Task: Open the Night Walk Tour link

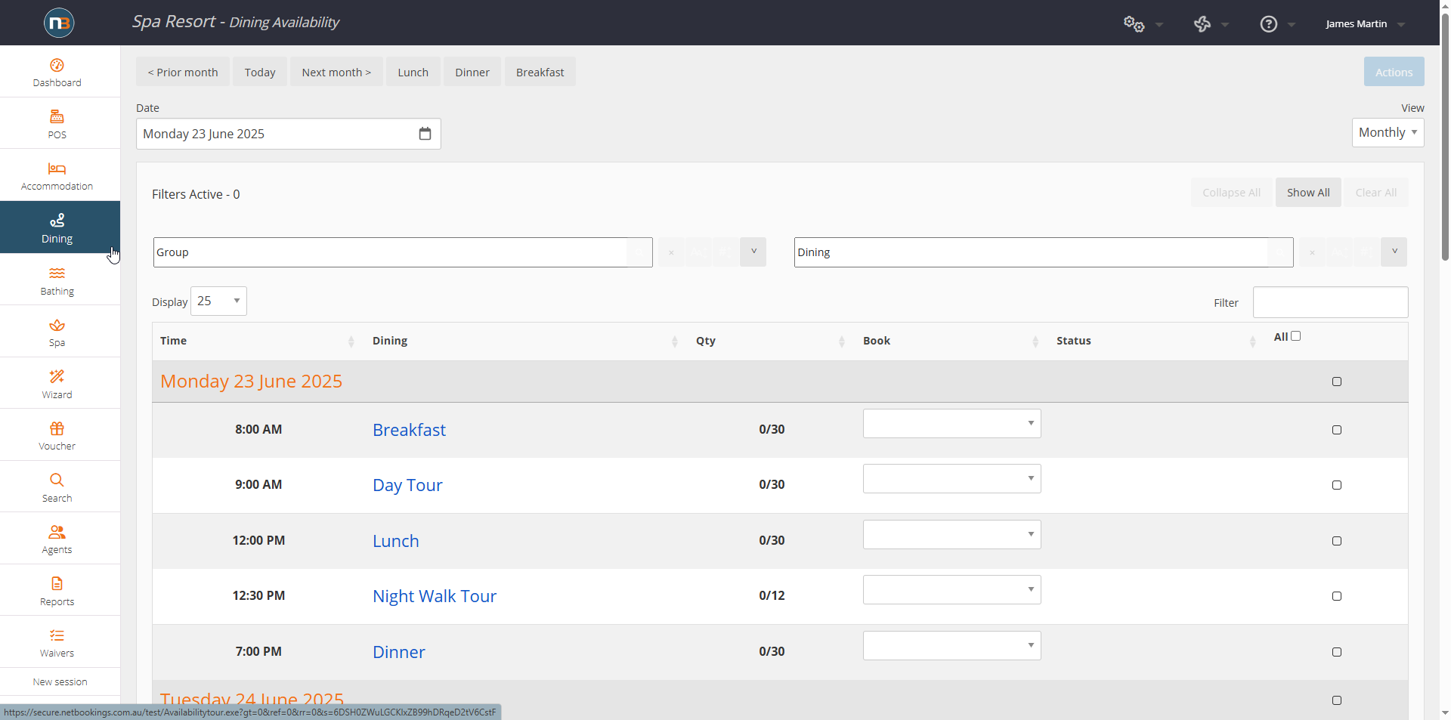Action: point(435,596)
